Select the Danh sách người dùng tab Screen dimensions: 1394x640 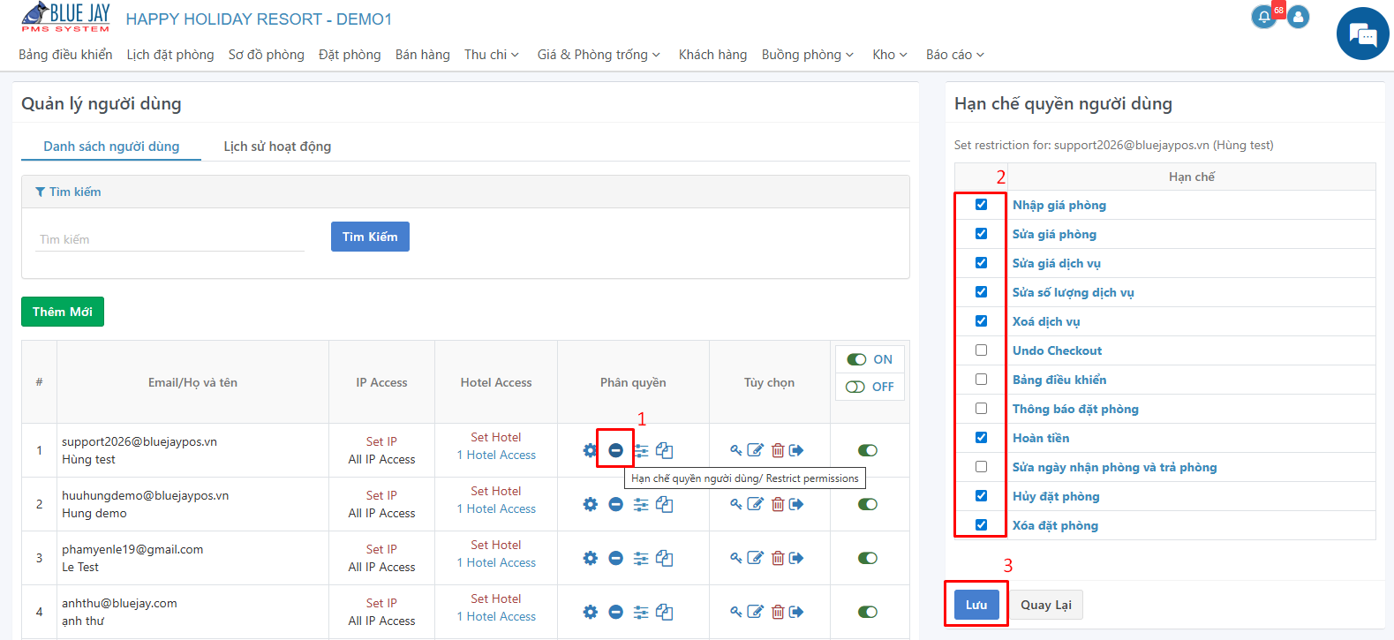pyautogui.click(x=111, y=147)
